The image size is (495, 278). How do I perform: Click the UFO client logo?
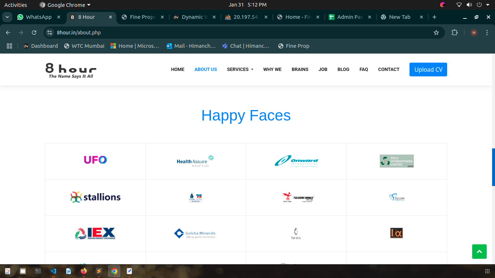pos(95,160)
